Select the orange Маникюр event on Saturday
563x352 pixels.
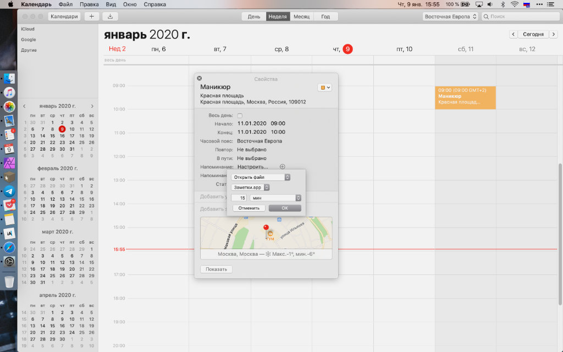pos(465,97)
